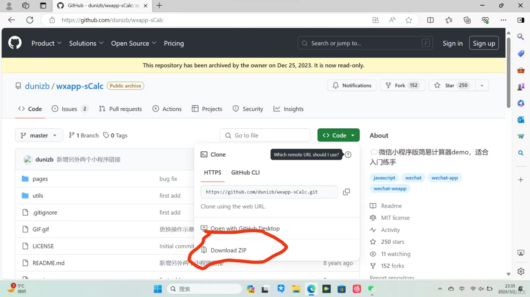Screen dimensions: 530x297
Task: Open File Explorer from the taskbar
Action: pyautogui.click(x=296, y=289)
